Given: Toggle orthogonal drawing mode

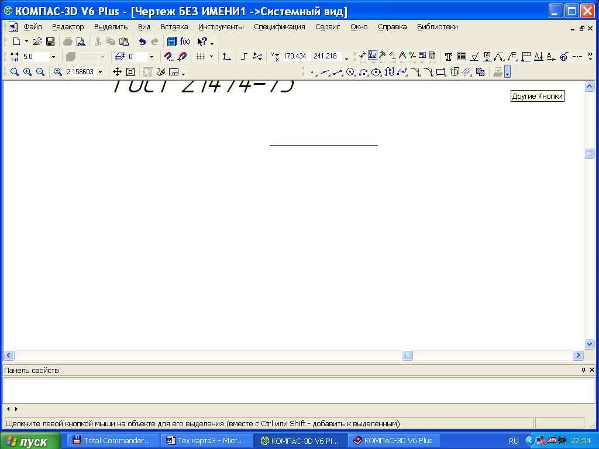Looking at the screenshot, I should (x=244, y=57).
